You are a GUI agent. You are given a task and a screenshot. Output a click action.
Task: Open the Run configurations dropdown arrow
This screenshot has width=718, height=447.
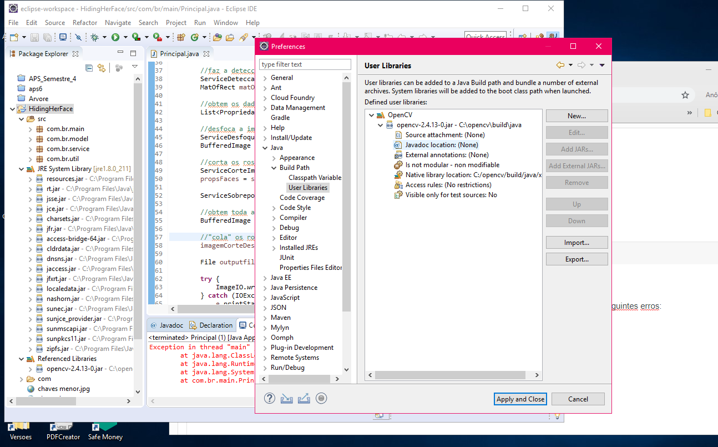pyautogui.click(x=125, y=38)
